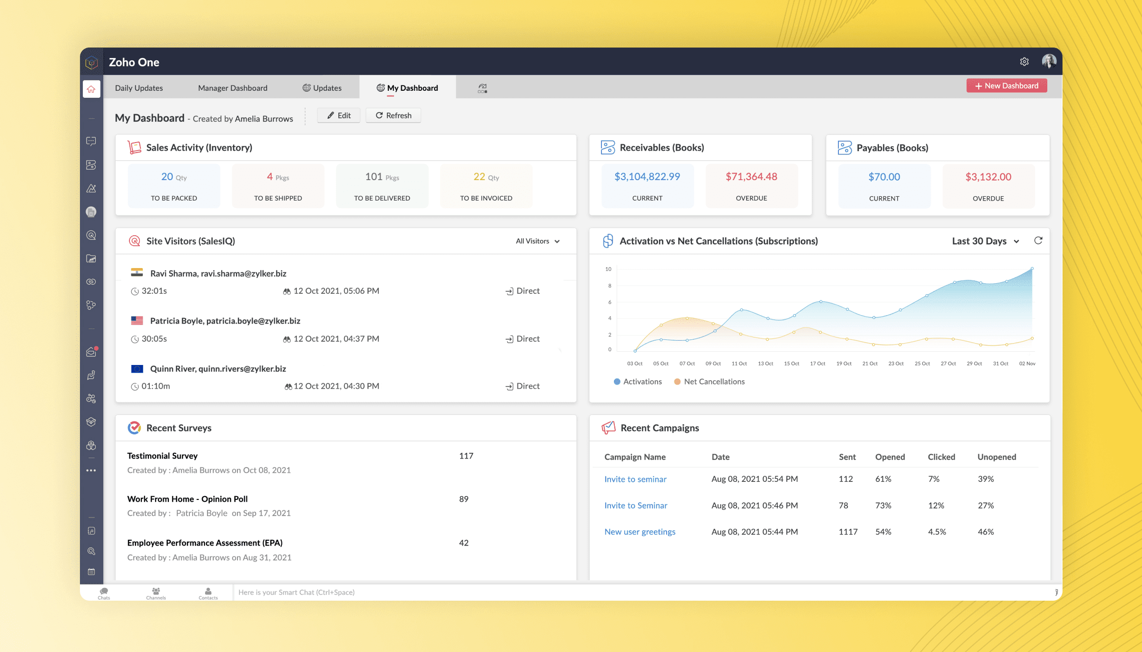Image resolution: width=1142 pixels, height=652 pixels.
Task: Expand the All Visitors dropdown
Action: pos(538,241)
